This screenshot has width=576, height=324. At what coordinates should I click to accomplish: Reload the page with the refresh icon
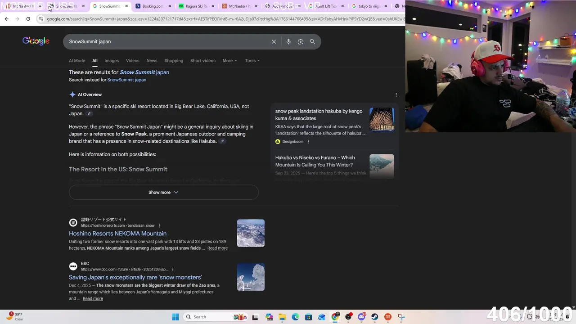pyautogui.click(x=28, y=19)
